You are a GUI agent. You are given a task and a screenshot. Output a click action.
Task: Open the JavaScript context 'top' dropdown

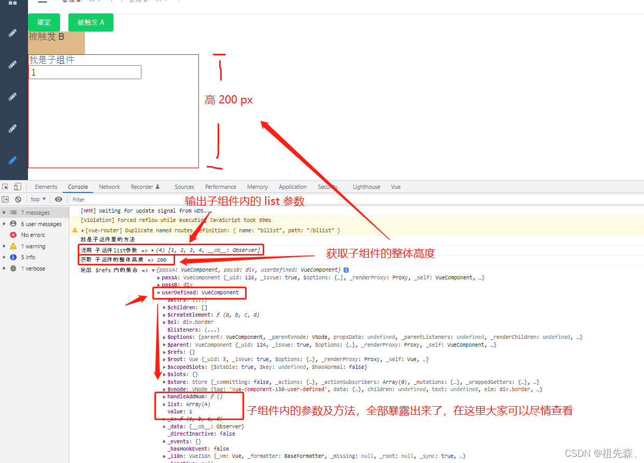(x=38, y=199)
